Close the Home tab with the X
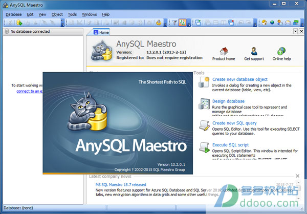 (x=301, y=31)
